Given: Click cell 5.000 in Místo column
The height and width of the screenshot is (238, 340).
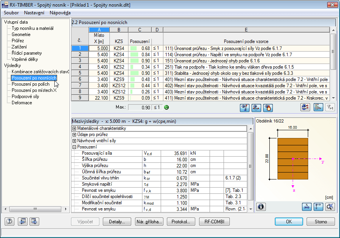Looking at the screenshot, I should (x=99, y=48).
